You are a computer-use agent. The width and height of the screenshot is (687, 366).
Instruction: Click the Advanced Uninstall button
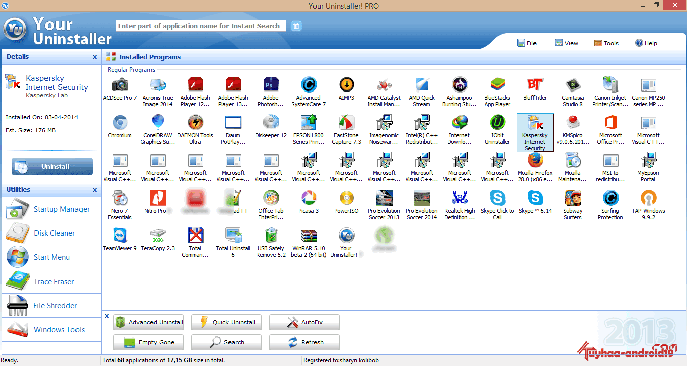(148, 322)
